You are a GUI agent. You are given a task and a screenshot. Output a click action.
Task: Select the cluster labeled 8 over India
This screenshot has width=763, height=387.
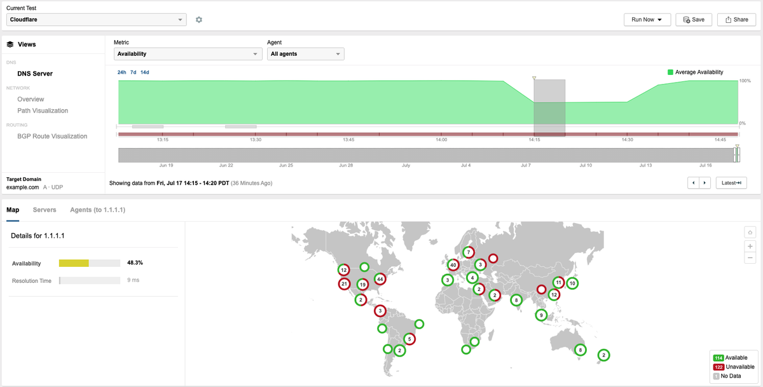point(516,300)
